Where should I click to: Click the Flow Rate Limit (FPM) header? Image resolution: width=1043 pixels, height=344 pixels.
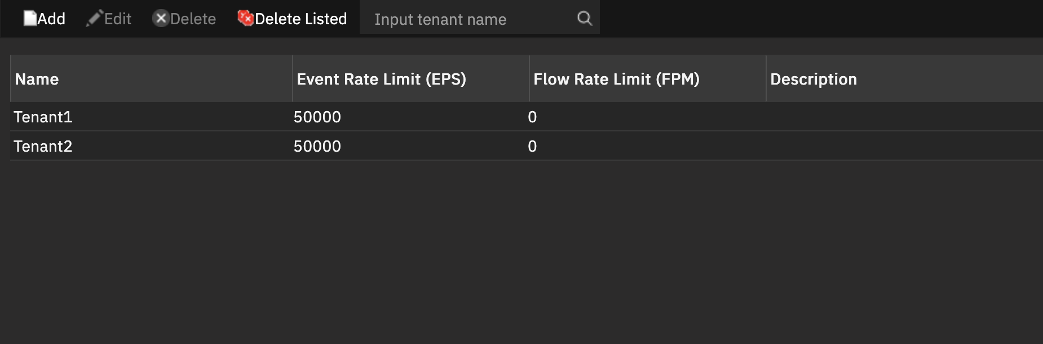pos(616,79)
